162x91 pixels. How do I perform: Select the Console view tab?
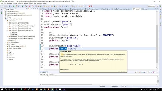pyautogui.click(x=44, y=73)
